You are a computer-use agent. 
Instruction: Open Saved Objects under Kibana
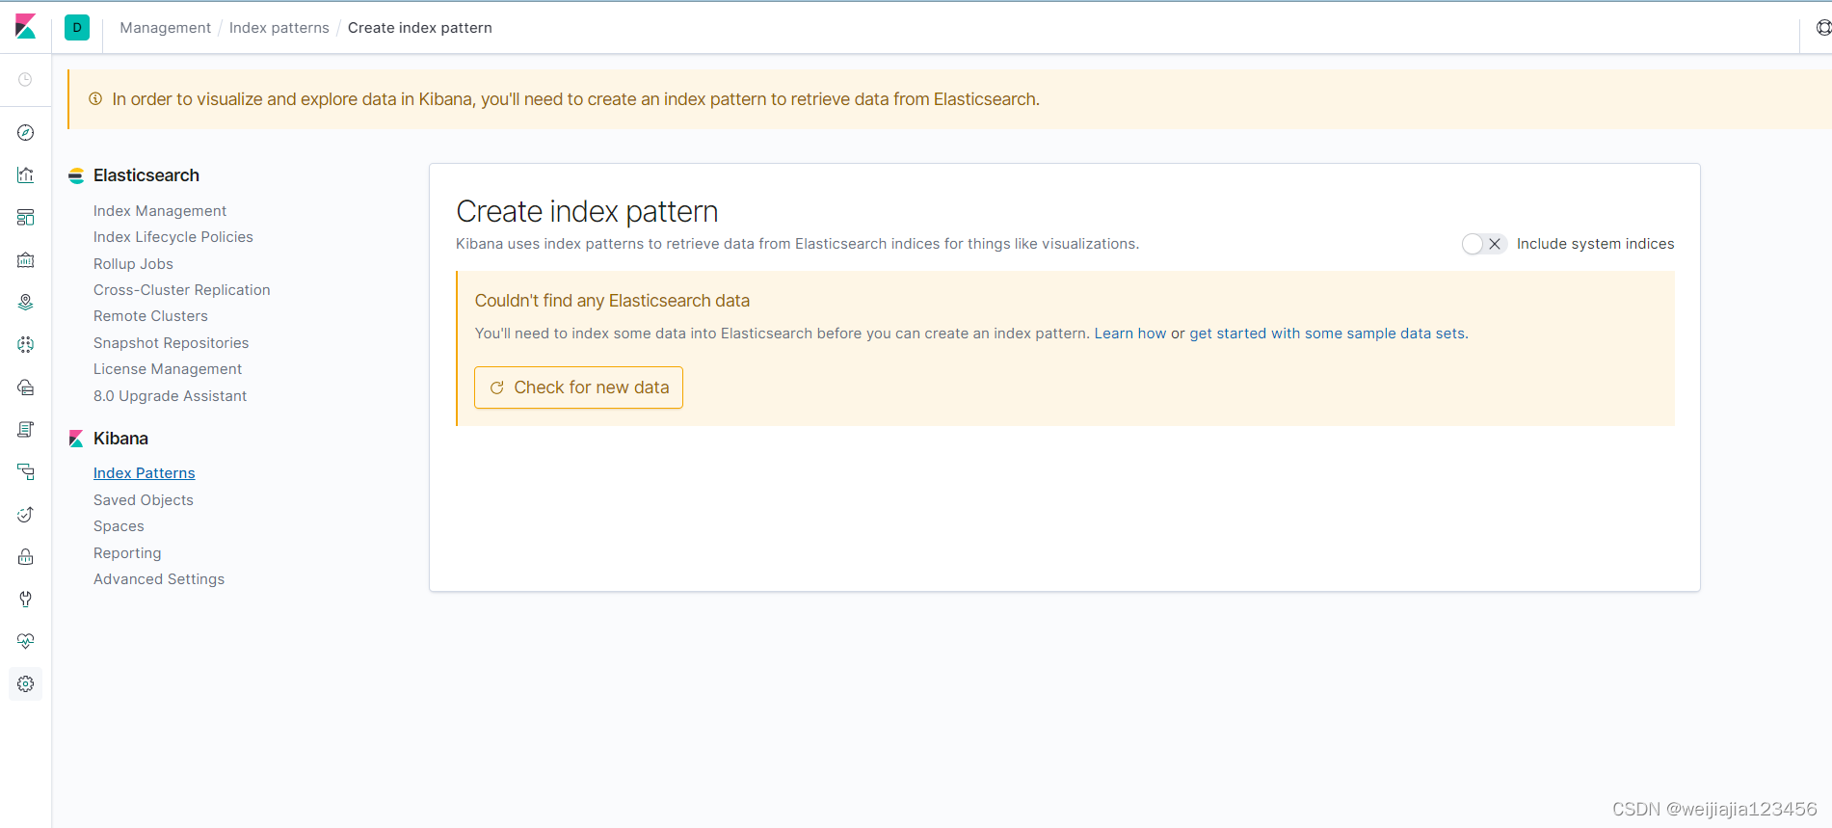[x=144, y=500]
